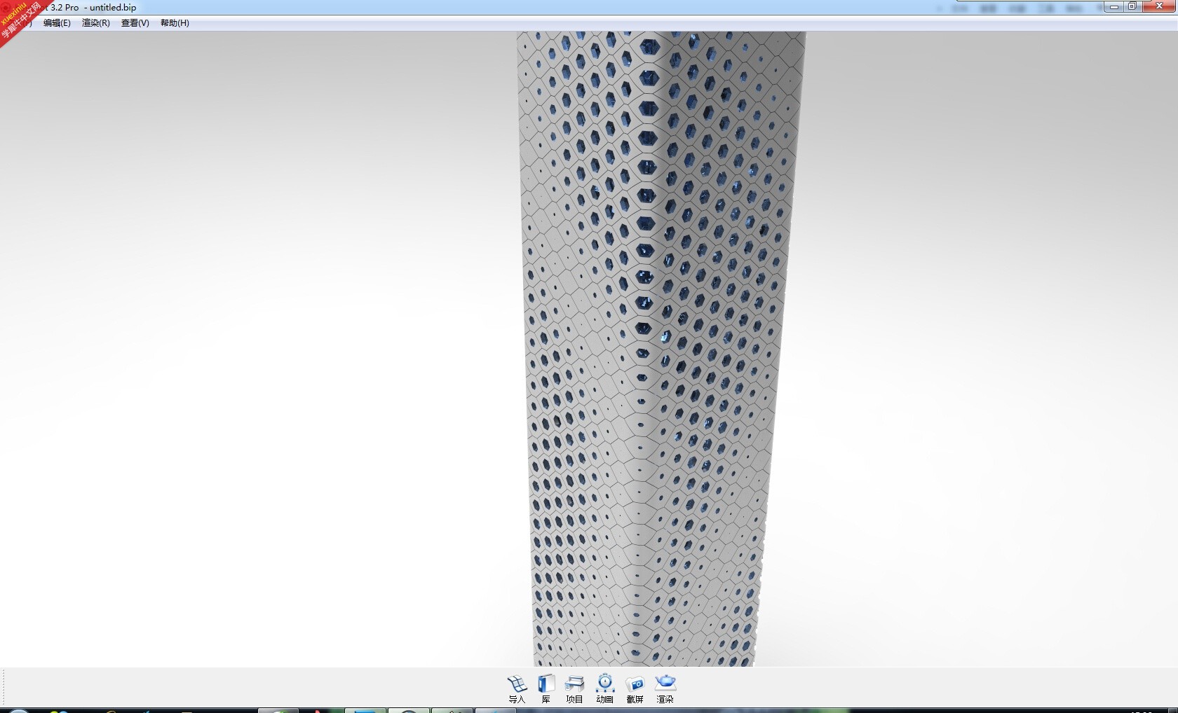The image size is (1178, 713).
Task: Open the 帮助(H) menu
Action: pyautogui.click(x=175, y=23)
